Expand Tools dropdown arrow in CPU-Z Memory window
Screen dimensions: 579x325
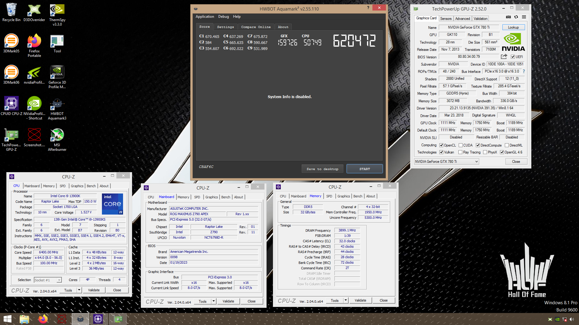click(x=346, y=300)
